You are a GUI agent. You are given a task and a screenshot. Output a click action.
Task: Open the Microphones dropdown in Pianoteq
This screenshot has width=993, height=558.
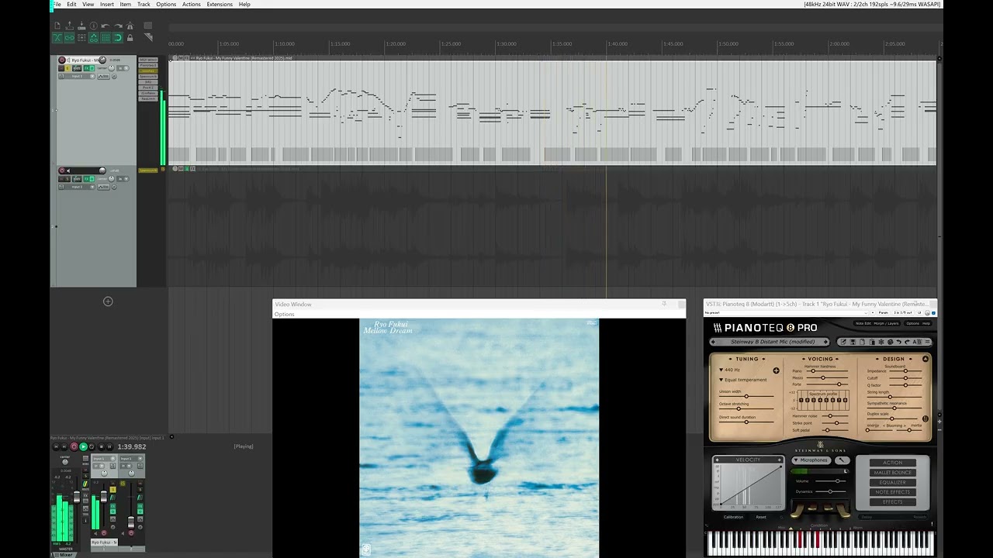point(811,460)
